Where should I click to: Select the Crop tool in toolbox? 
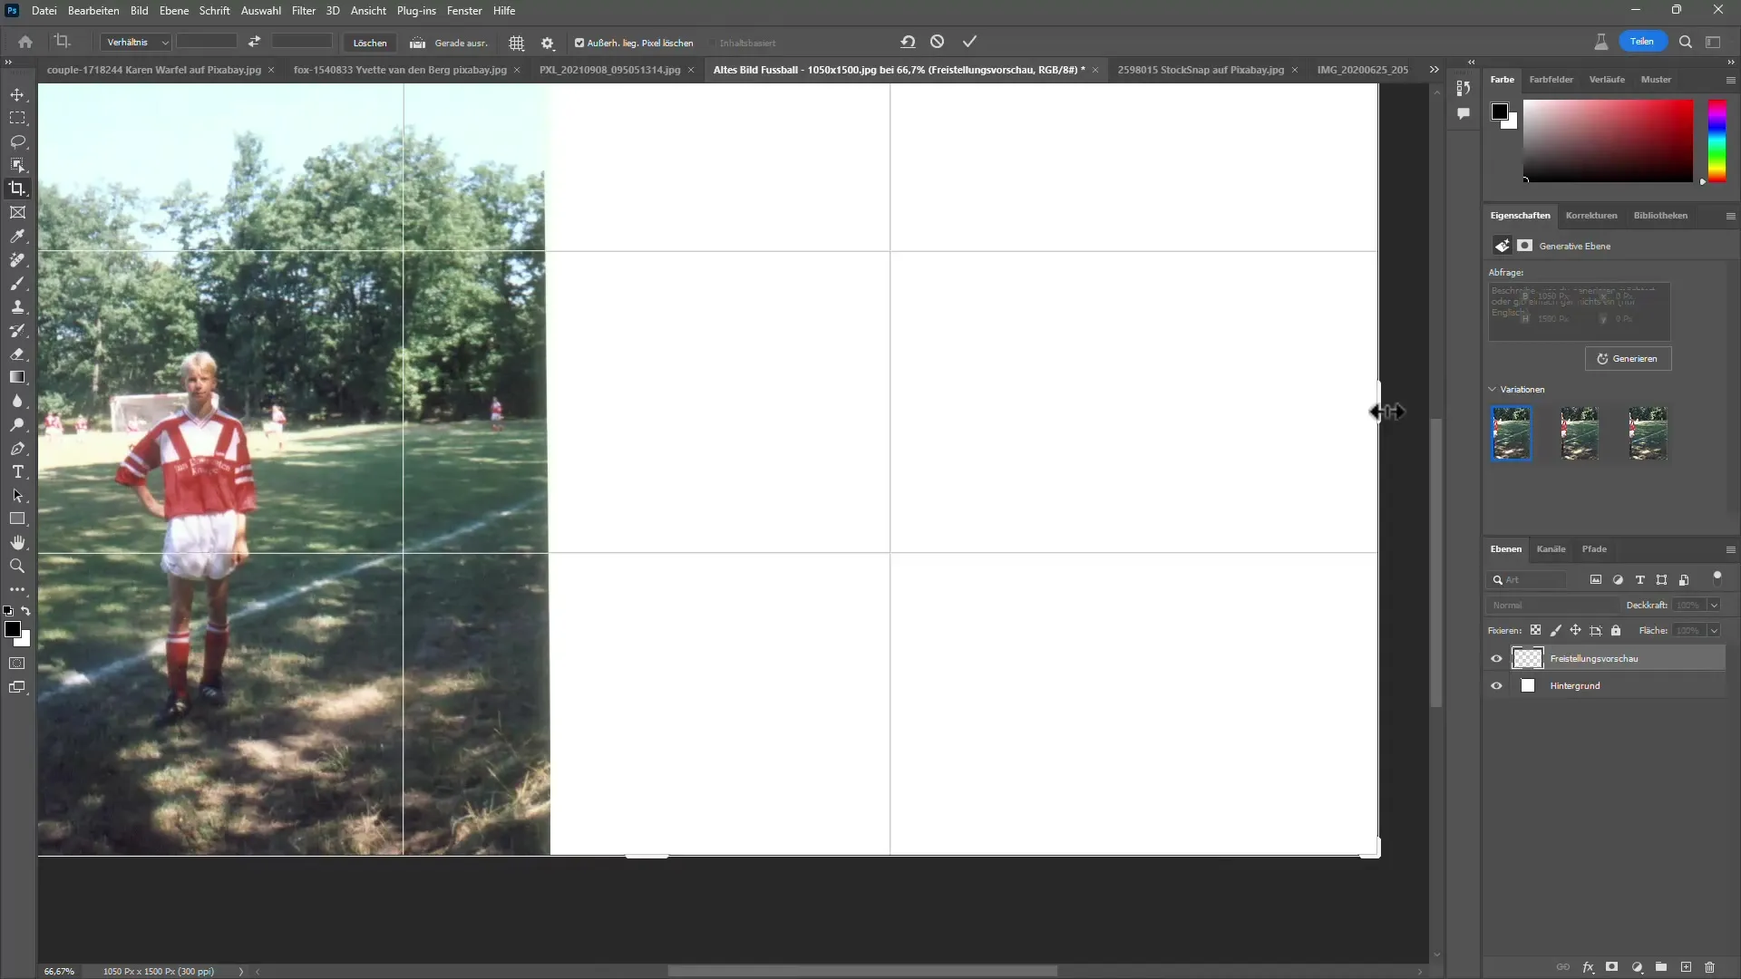click(17, 189)
